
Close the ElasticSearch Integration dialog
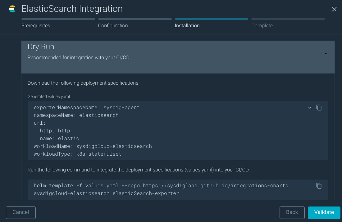point(334,9)
